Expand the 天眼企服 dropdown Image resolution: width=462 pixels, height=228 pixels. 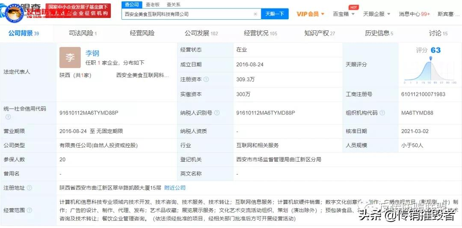pyautogui.click(x=376, y=14)
